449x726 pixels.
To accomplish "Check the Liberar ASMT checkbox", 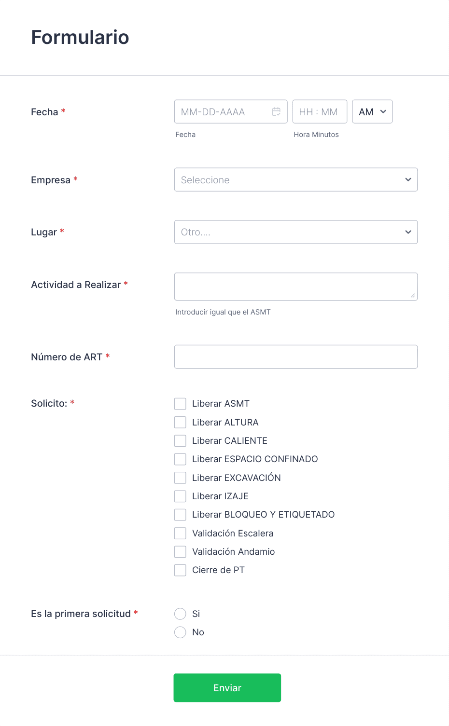I will coord(180,404).
